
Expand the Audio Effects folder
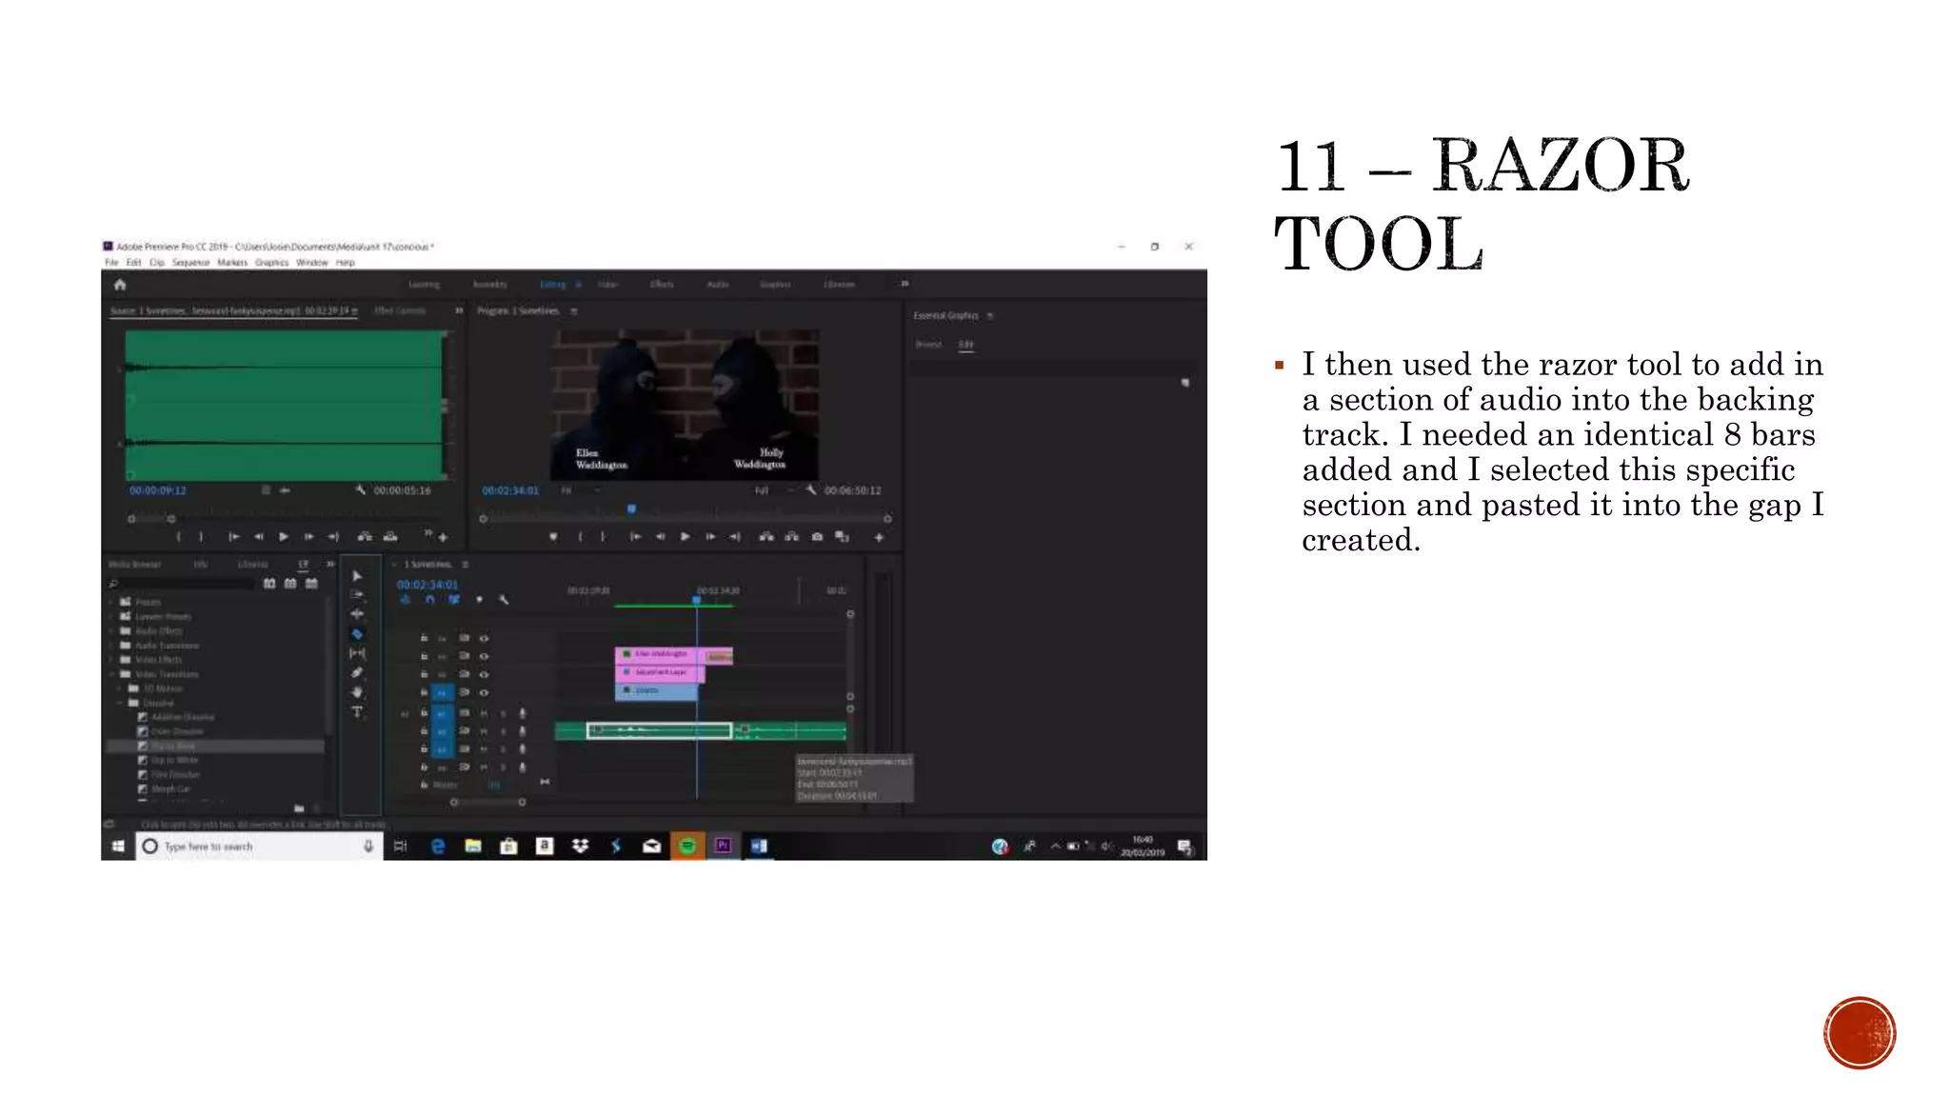point(111,631)
